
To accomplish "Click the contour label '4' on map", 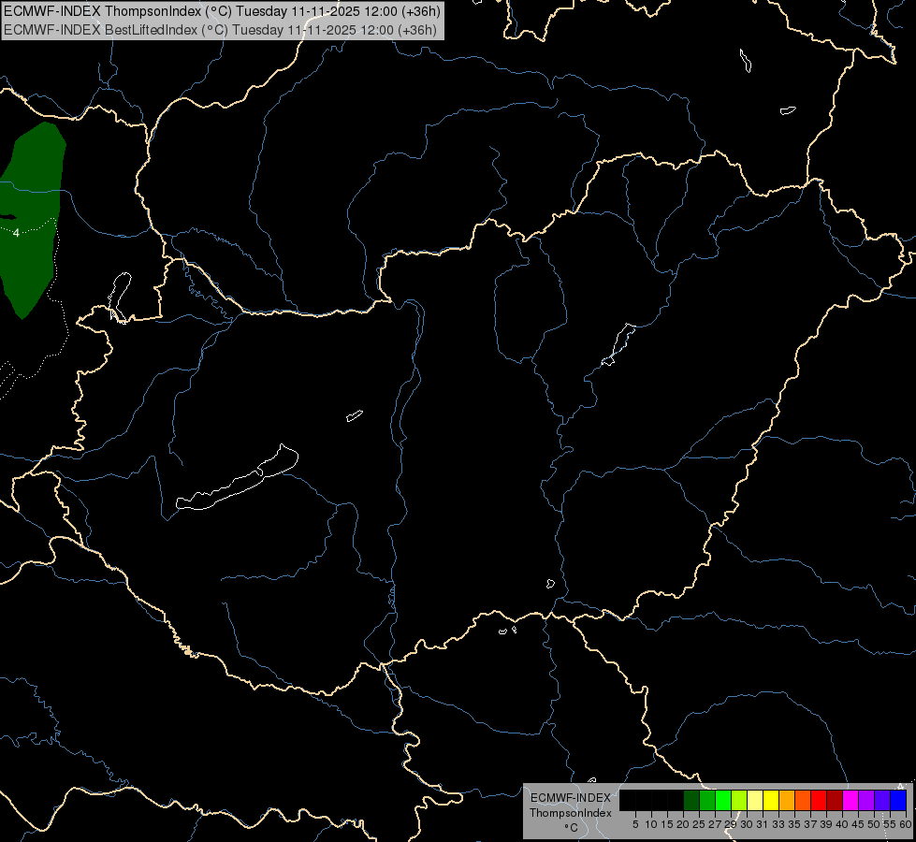I will pyautogui.click(x=16, y=233).
